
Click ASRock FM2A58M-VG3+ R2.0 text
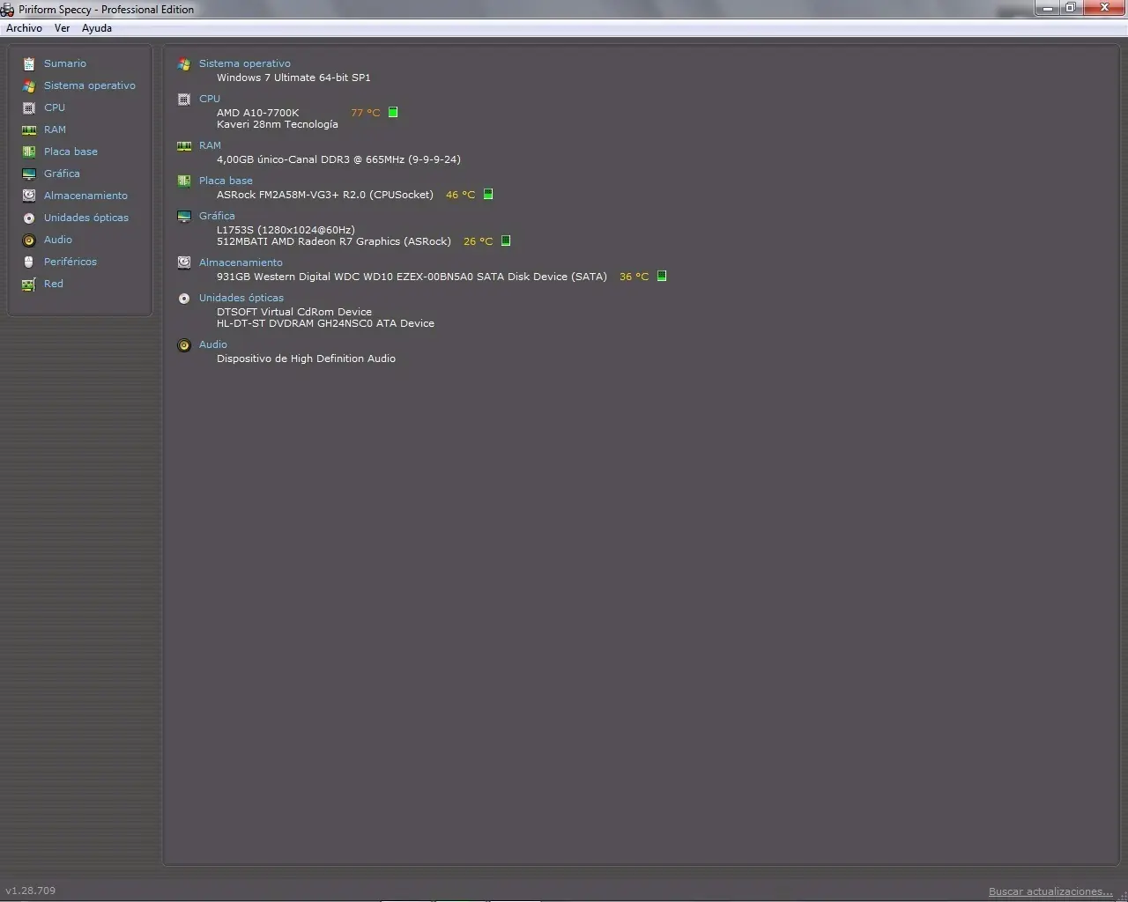(325, 195)
